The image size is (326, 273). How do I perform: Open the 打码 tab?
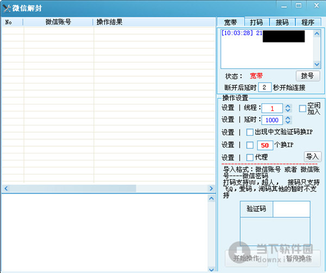point(256,22)
